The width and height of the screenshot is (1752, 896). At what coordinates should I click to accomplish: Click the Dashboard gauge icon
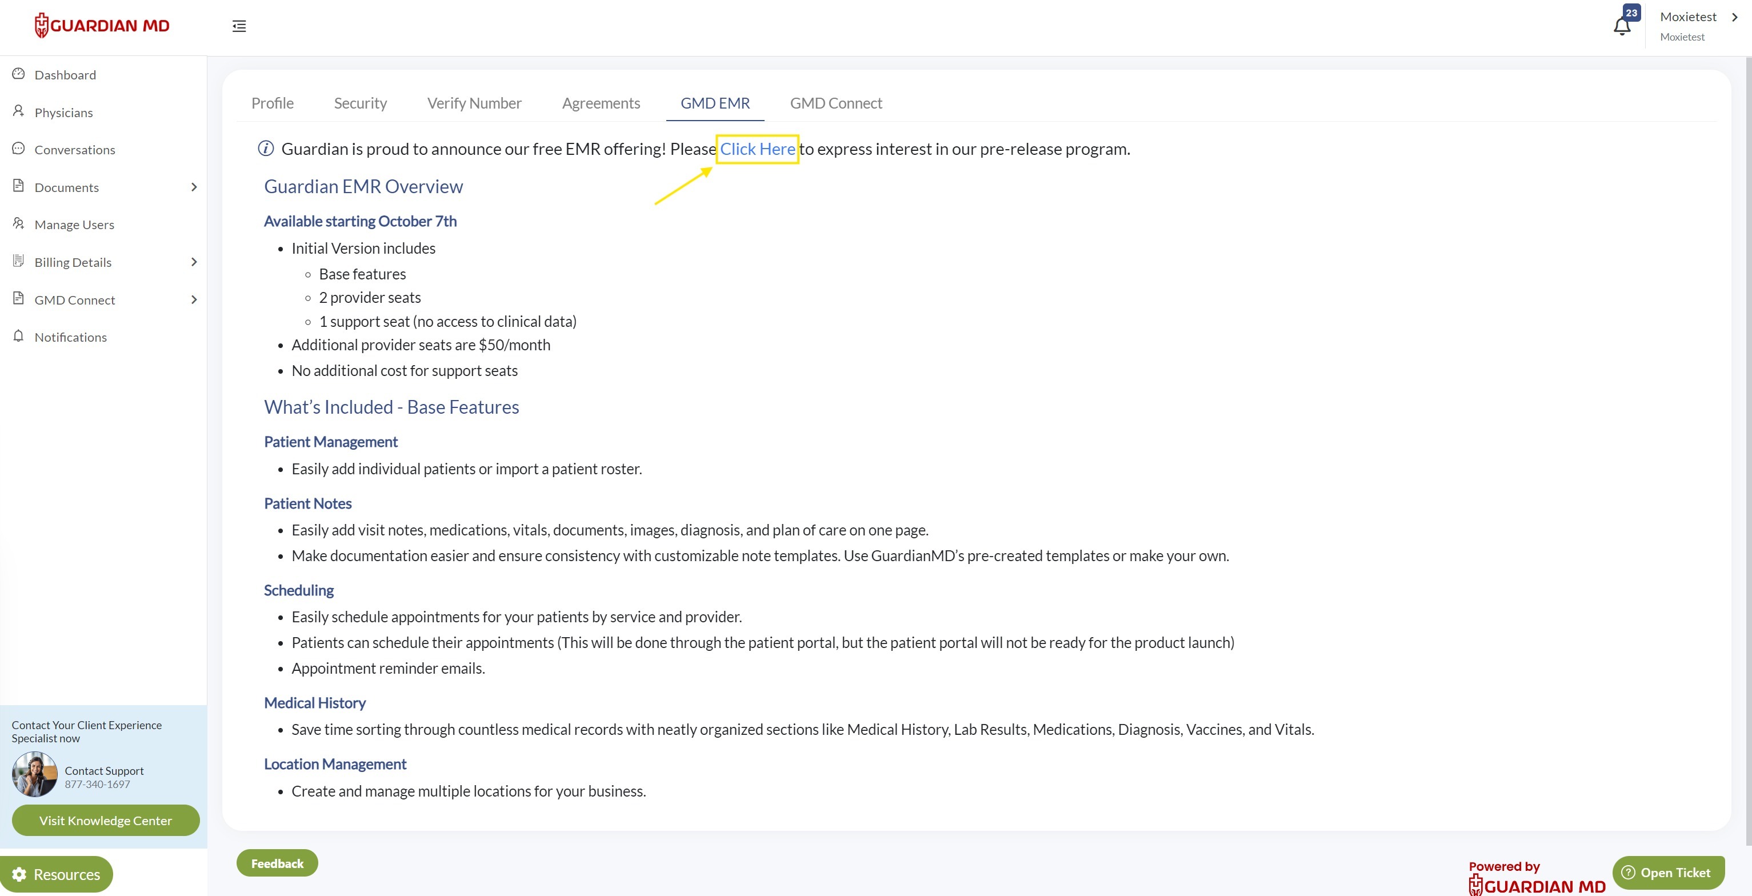(18, 74)
